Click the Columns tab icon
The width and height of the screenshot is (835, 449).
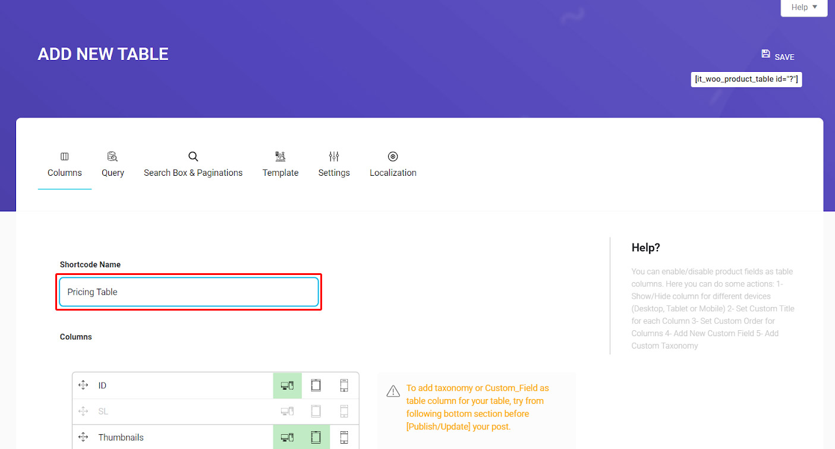click(65, 157)
